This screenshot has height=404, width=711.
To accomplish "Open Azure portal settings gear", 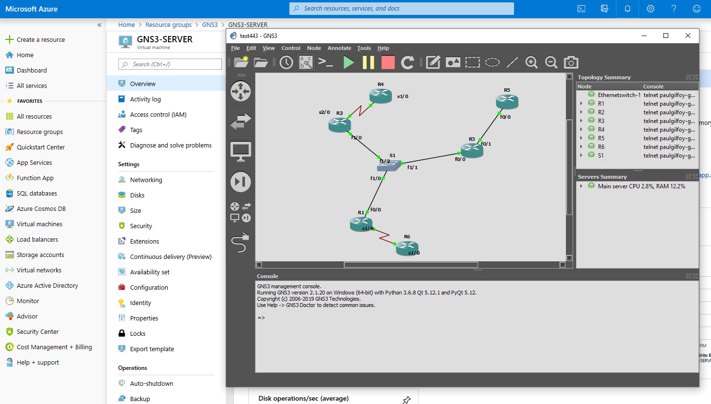I will 650,9.
